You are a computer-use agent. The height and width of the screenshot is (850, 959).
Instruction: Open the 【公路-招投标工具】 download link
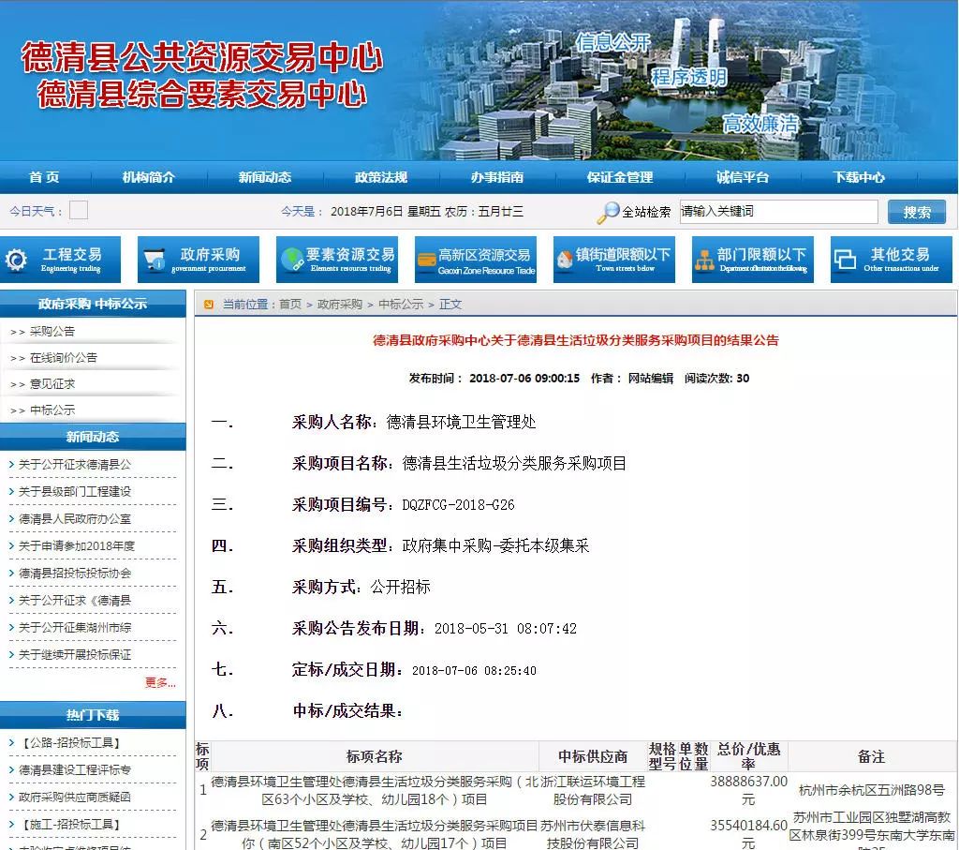[x=69, y=743]
